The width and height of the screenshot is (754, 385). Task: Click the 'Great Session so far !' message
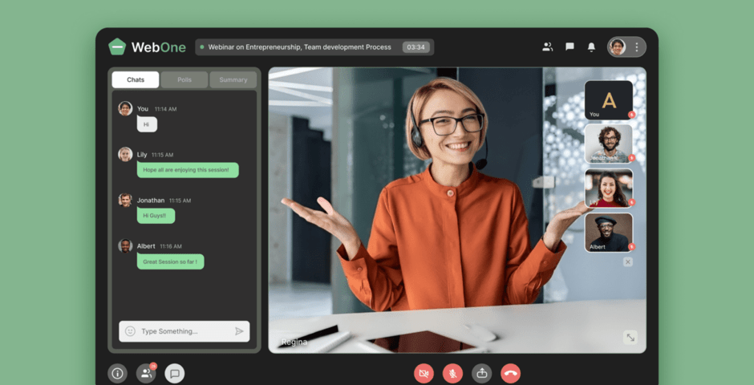click(171, 261)
